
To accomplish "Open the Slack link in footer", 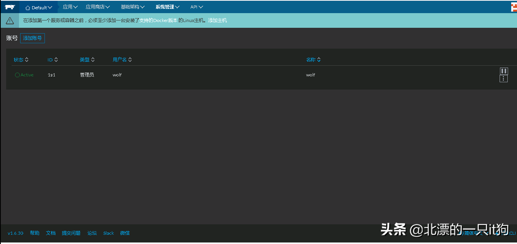I will pos(108,233).
